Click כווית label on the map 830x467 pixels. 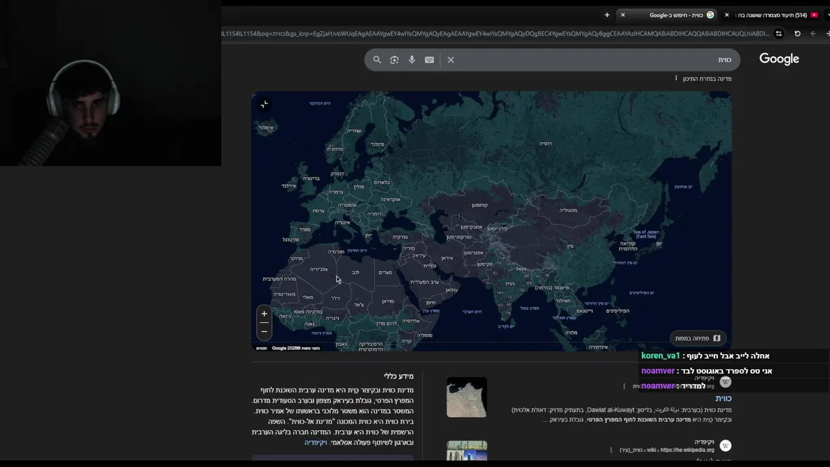(x=430, y=266)
